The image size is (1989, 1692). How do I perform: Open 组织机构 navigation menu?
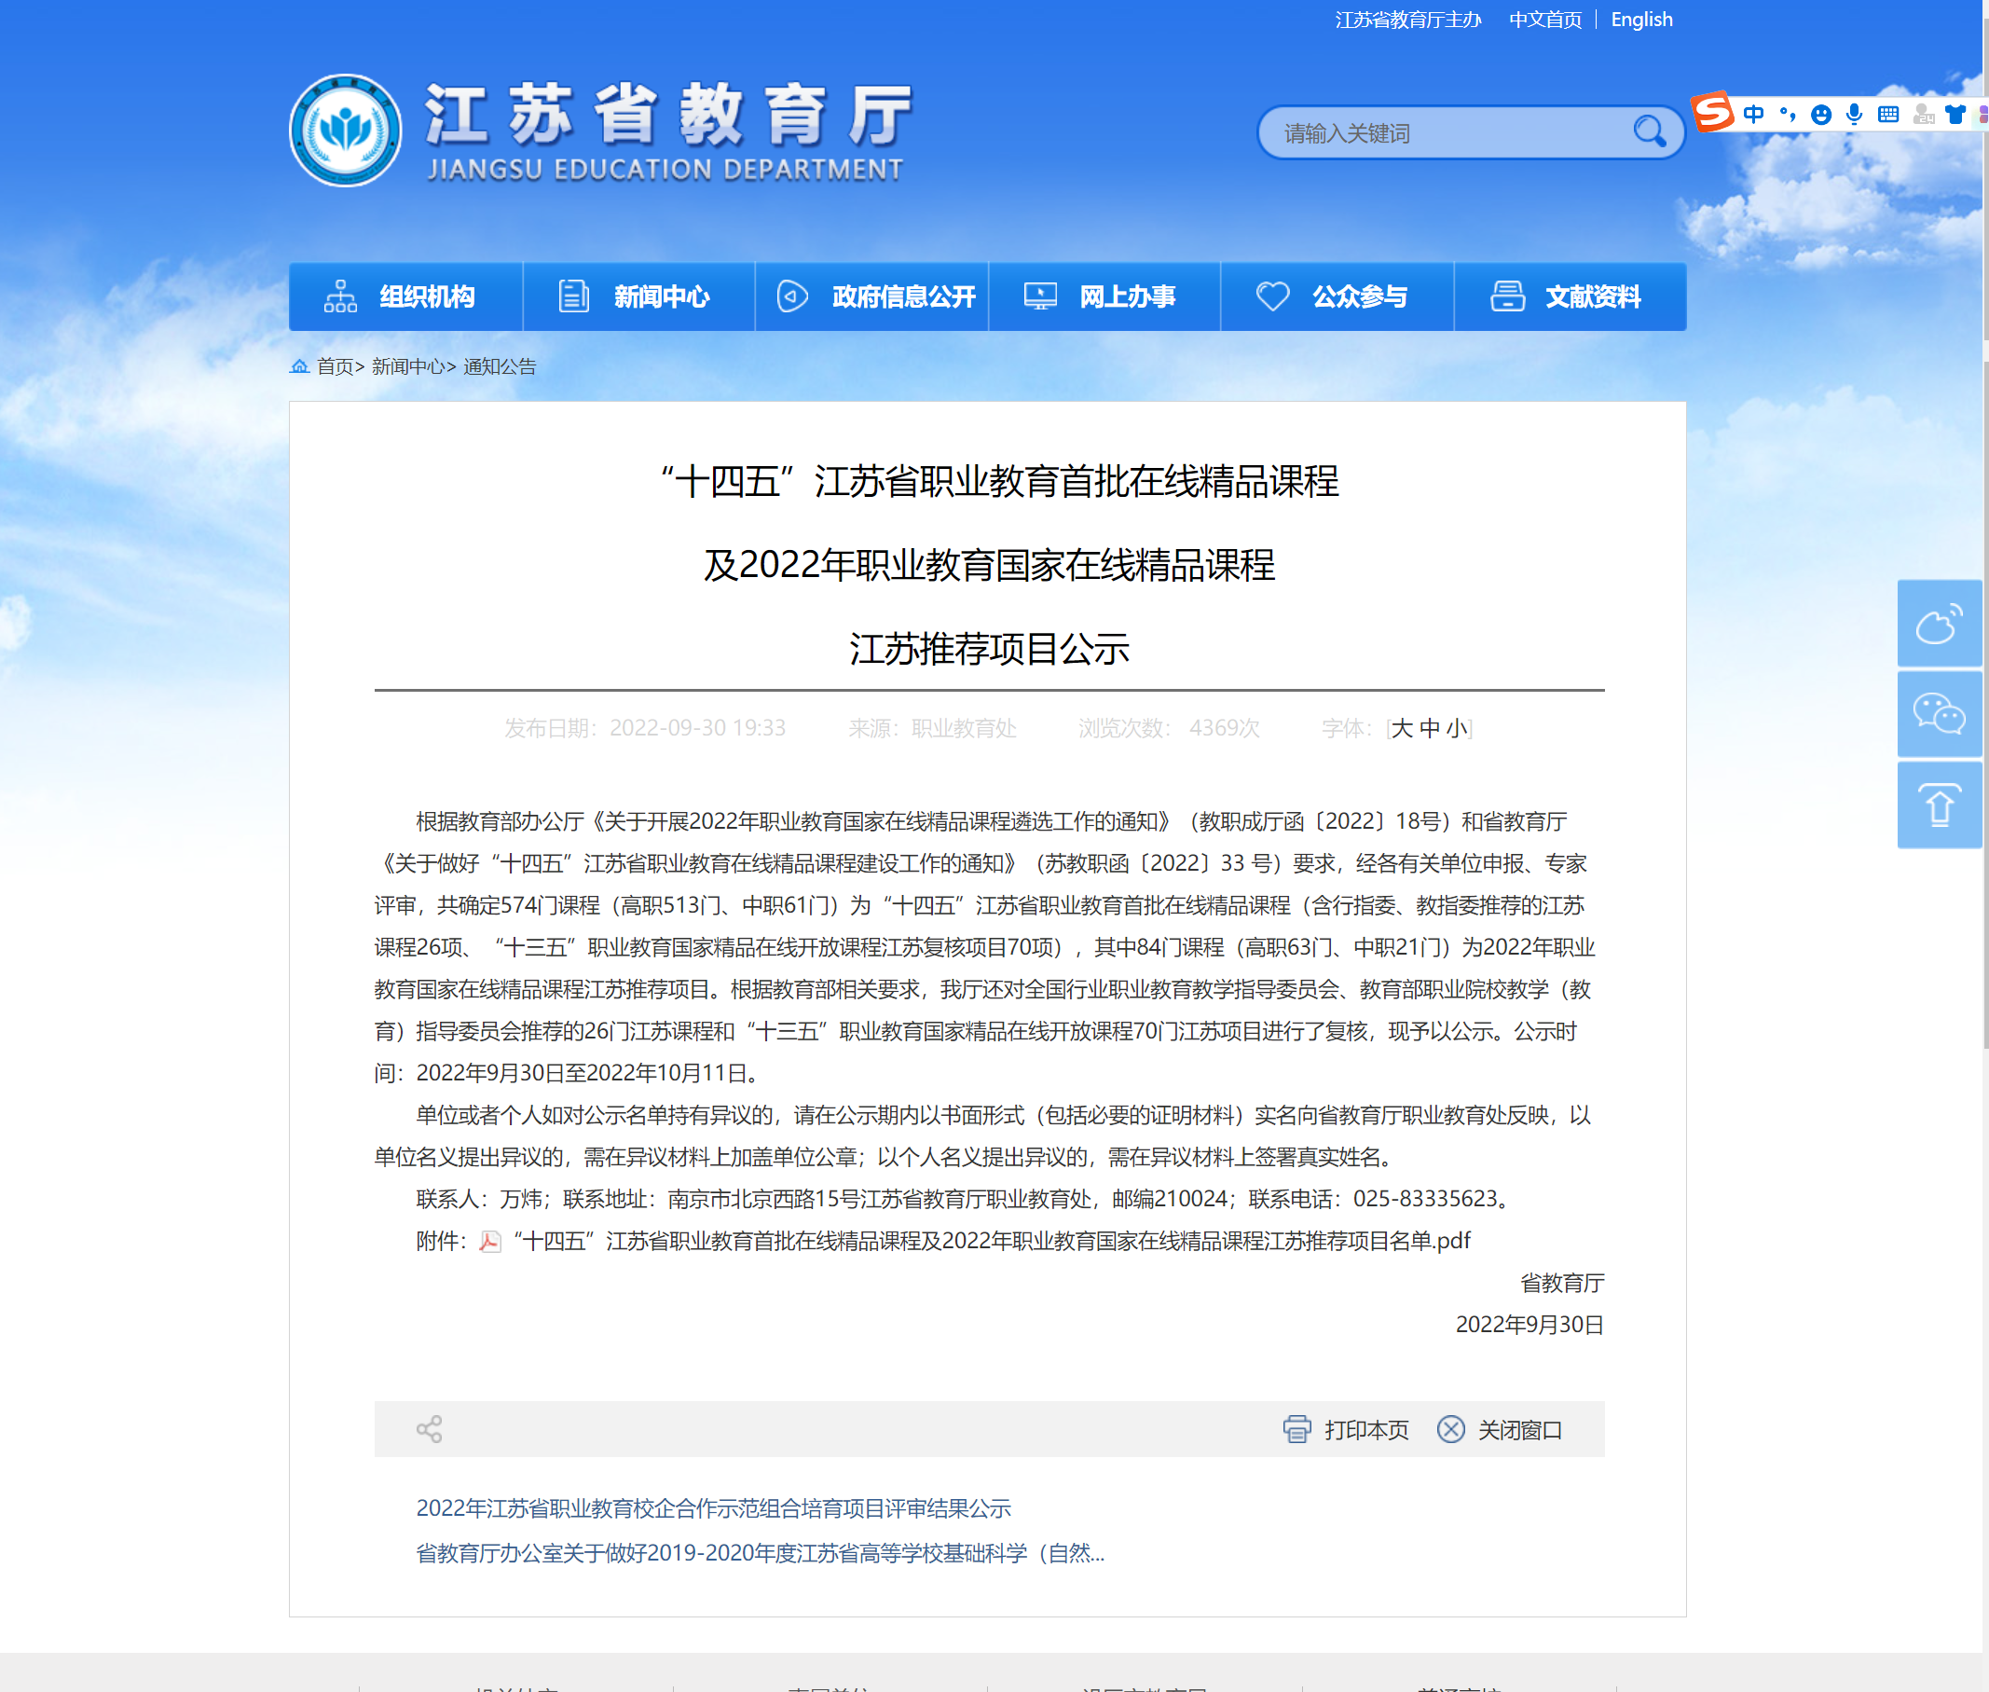(x=405, y=296)
